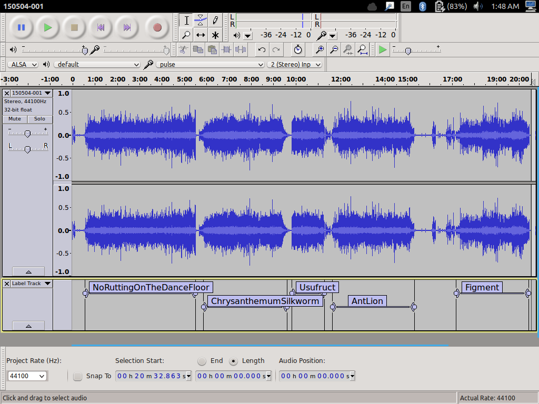Click the AntLion label in Label Track
The width and height of the screenshot is (539, 404).
(x=367, y=301)
